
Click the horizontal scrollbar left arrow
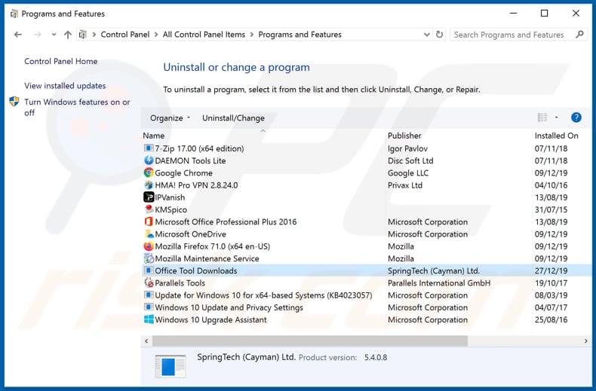[146, 341]
